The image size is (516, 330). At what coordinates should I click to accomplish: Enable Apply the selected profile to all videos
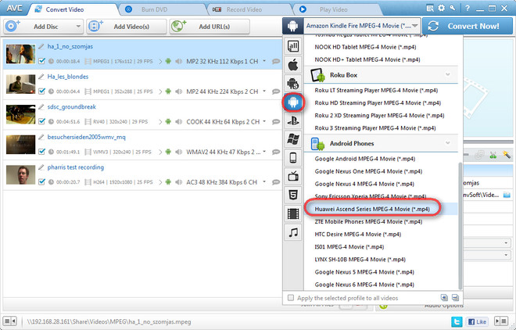click(291, 298)
